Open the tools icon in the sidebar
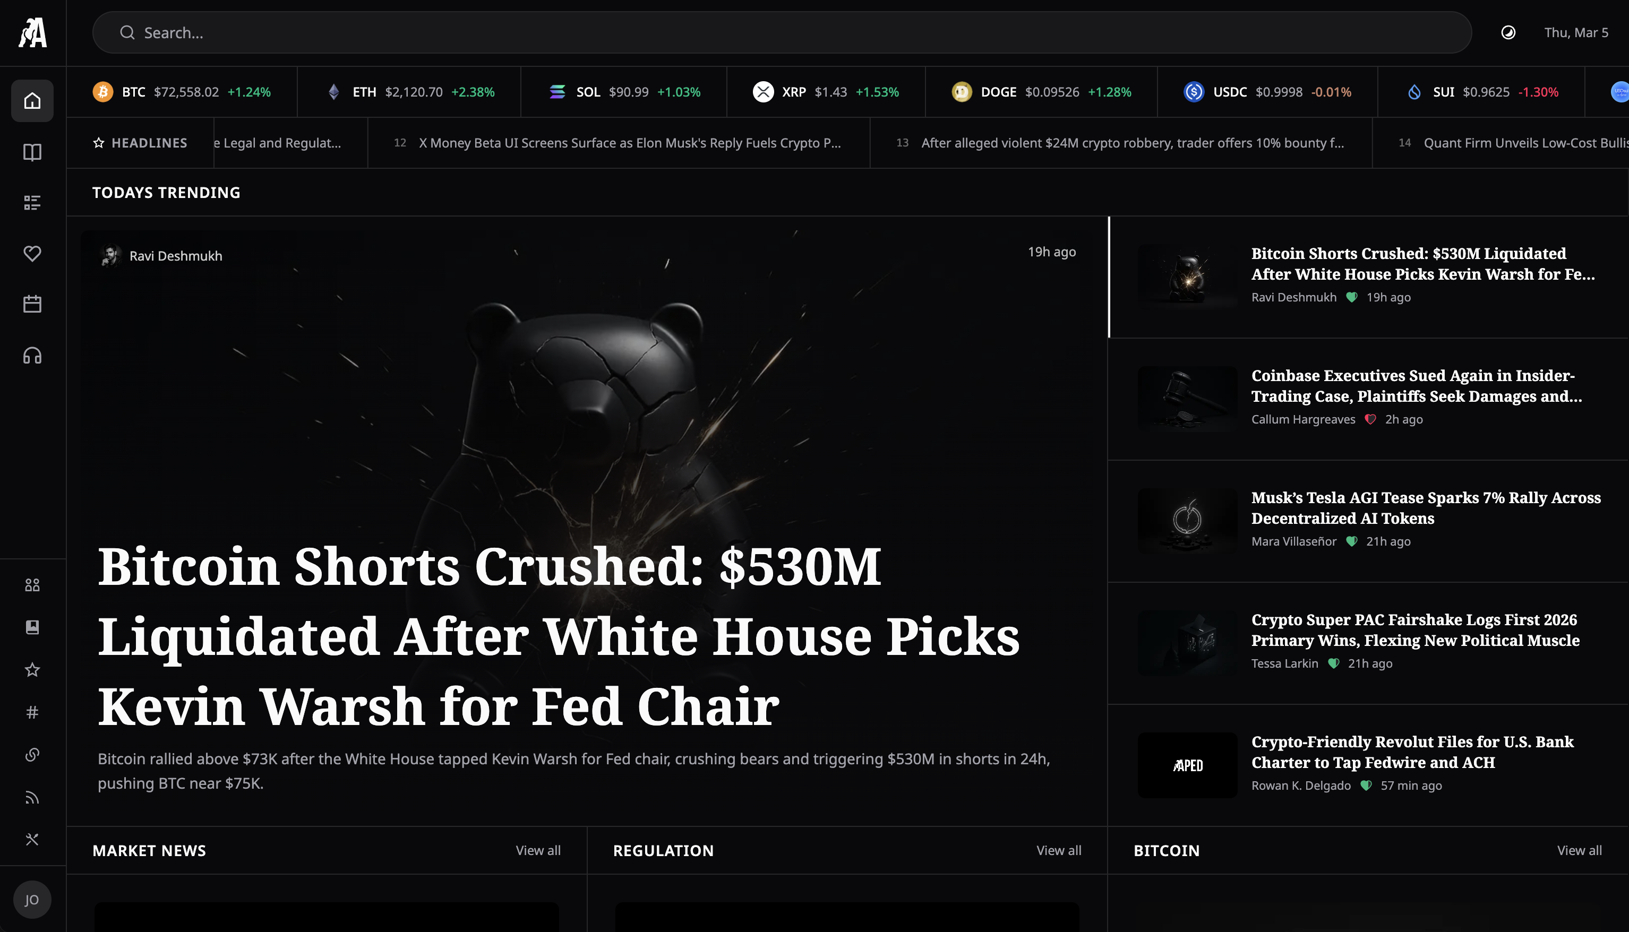 [32, 839]
